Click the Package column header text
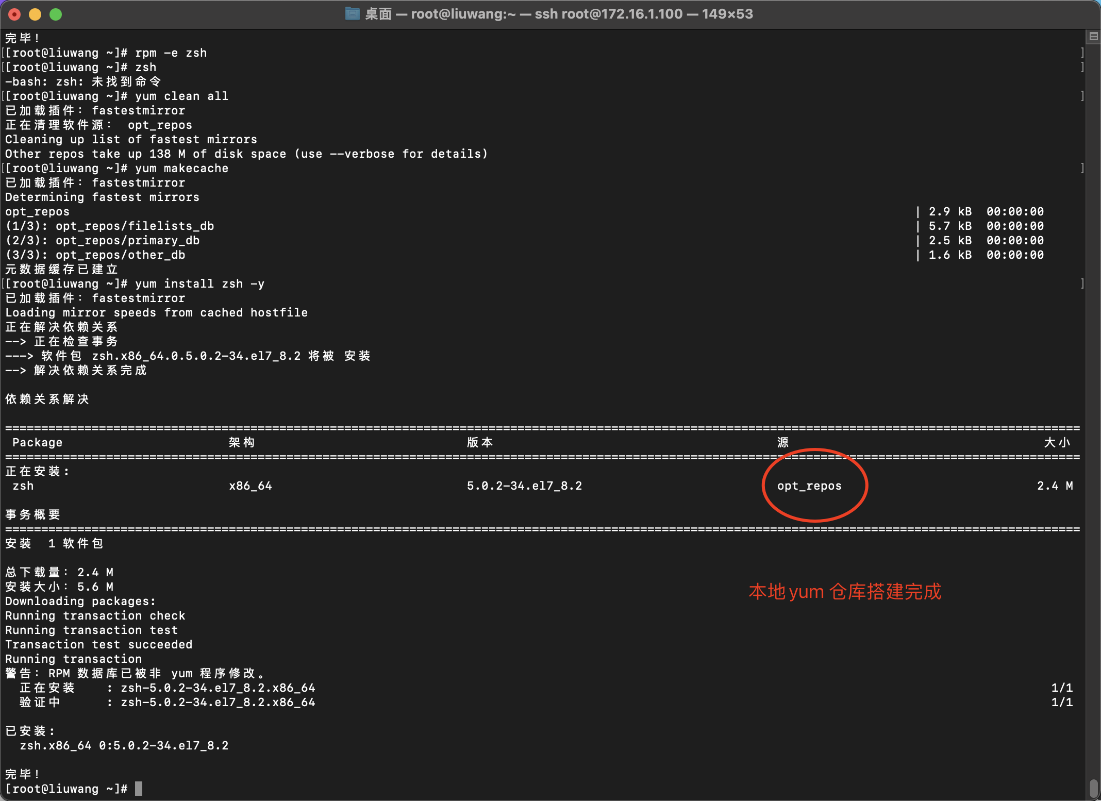The image size is (1101, 801). [x=37, y=443]
